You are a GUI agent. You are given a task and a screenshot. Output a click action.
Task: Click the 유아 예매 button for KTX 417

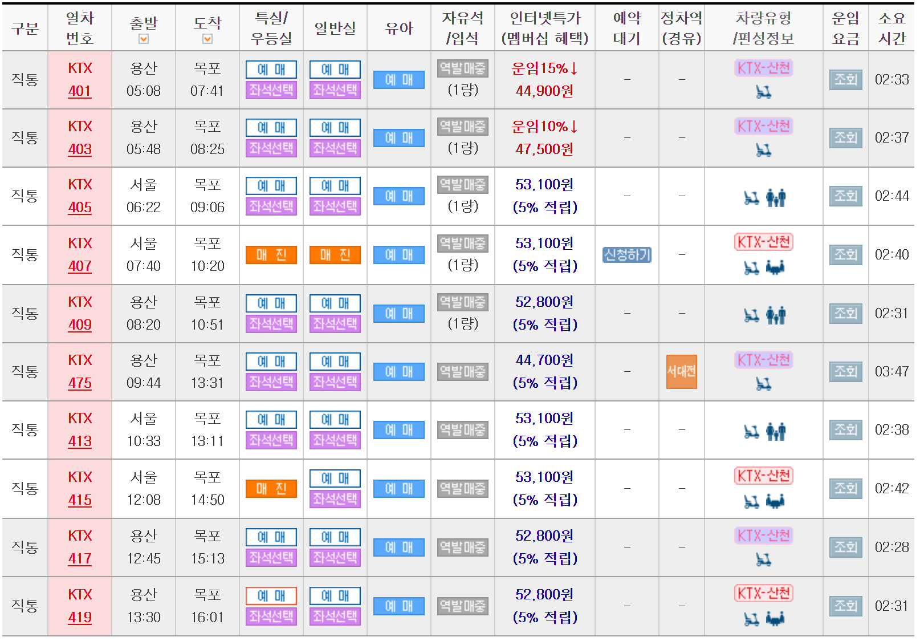(399, 547)
